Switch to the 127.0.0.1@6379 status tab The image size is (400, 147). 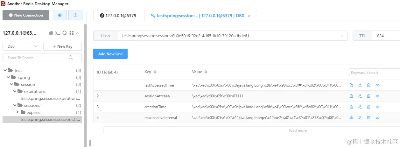(x=118, y=15)
